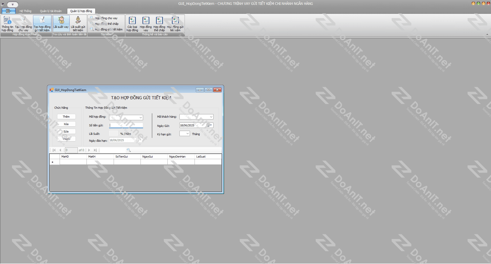Click GUI_HopDongTietKiem child window icon
The image size is (491, 264).
(x=51, y=90)
